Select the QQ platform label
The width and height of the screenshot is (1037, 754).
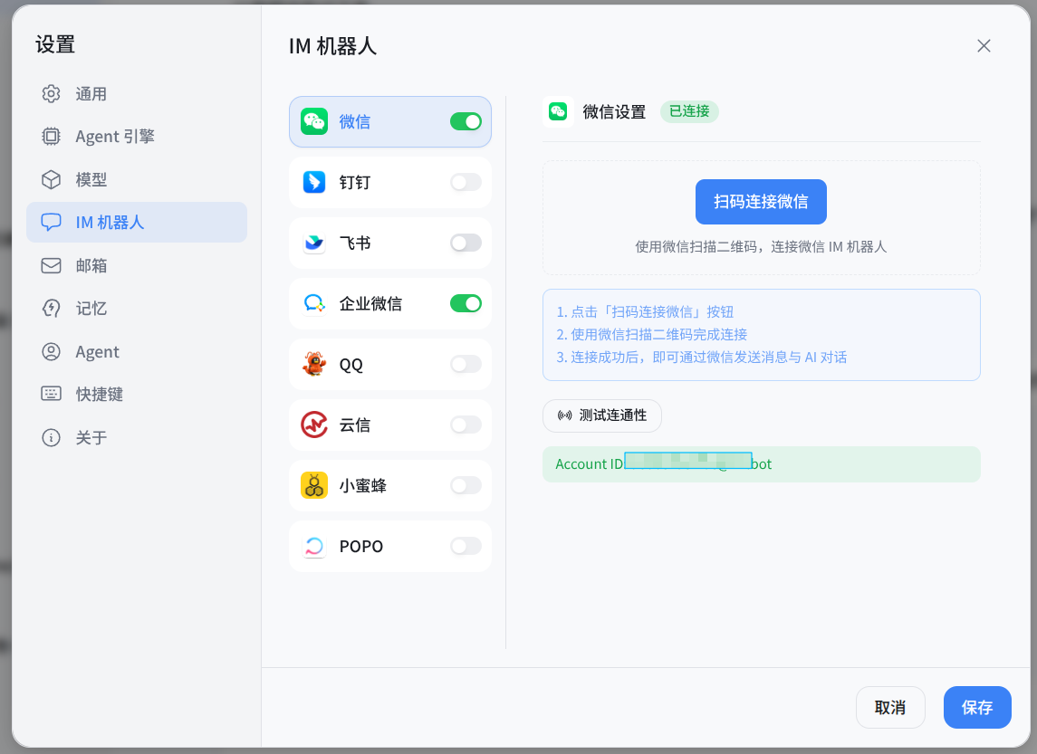click(x=351, y=365)
